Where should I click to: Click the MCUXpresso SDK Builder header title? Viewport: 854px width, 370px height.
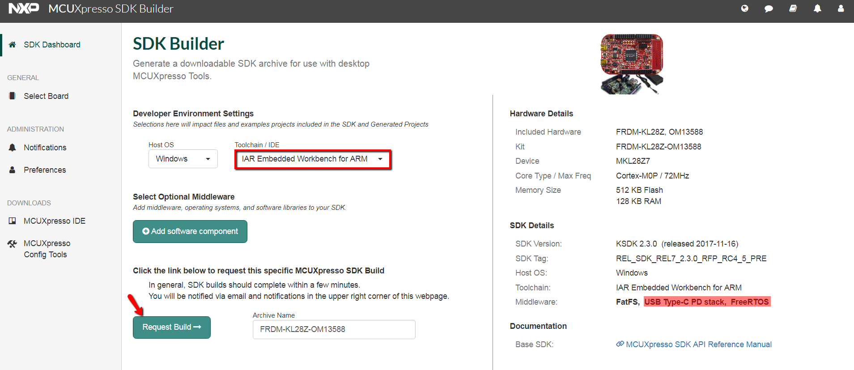point(110,9)
